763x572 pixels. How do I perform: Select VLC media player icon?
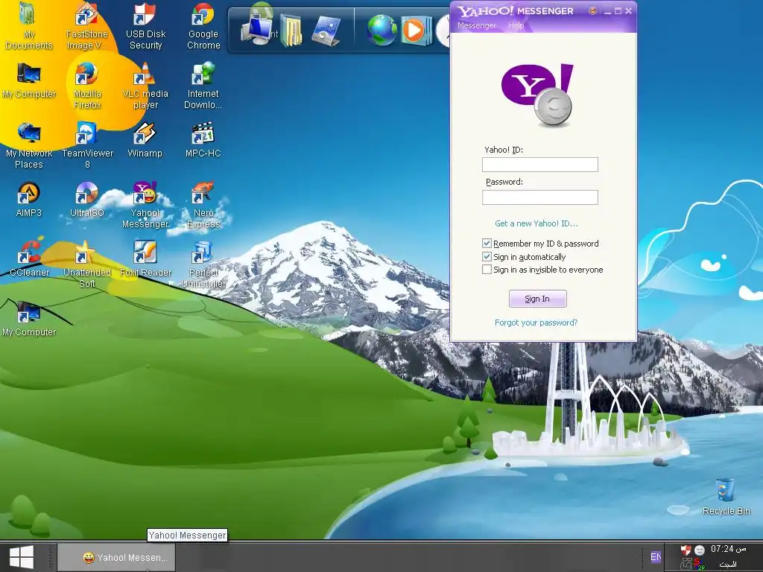145,86
